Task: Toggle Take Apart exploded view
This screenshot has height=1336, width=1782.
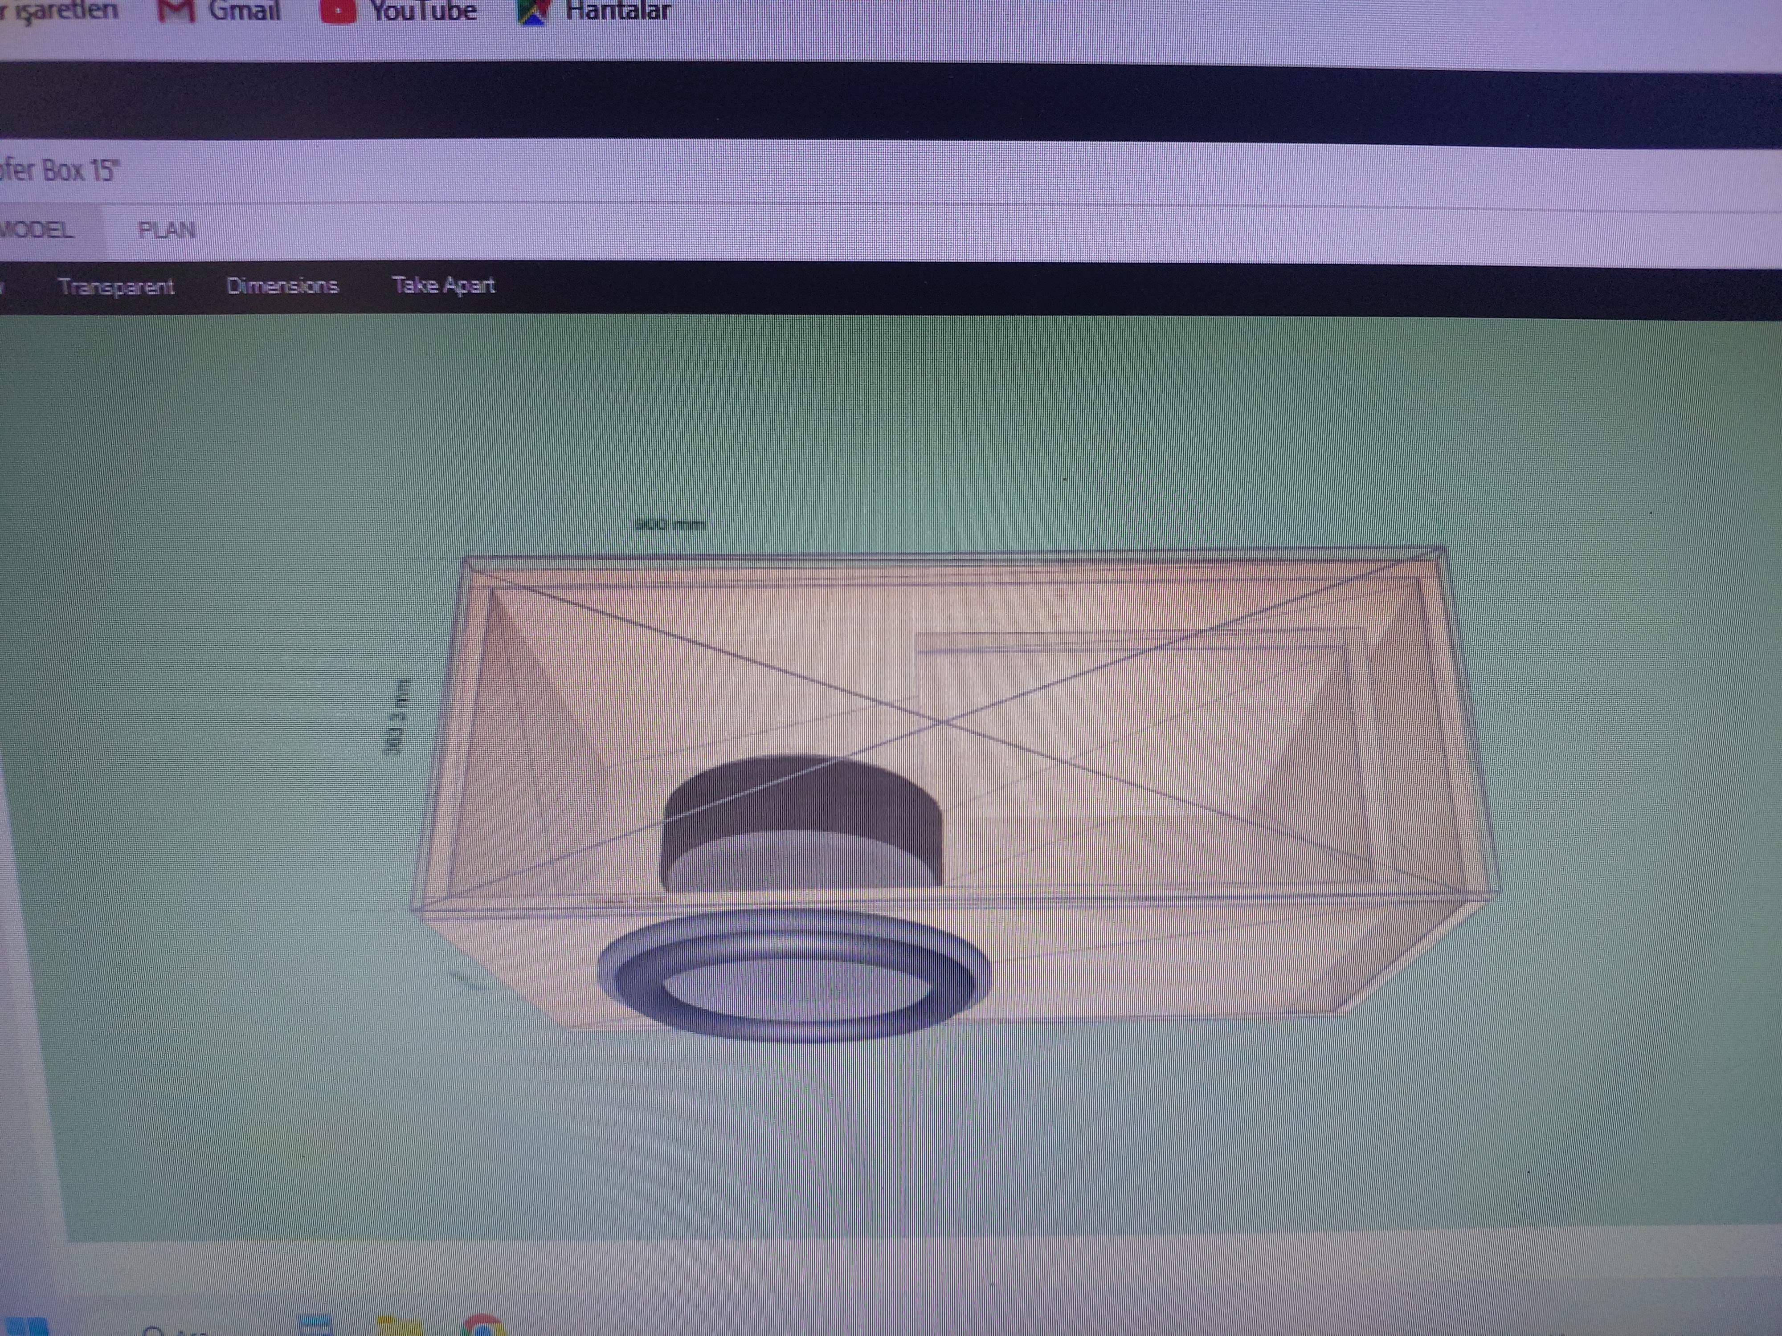Action: [442, 285]
